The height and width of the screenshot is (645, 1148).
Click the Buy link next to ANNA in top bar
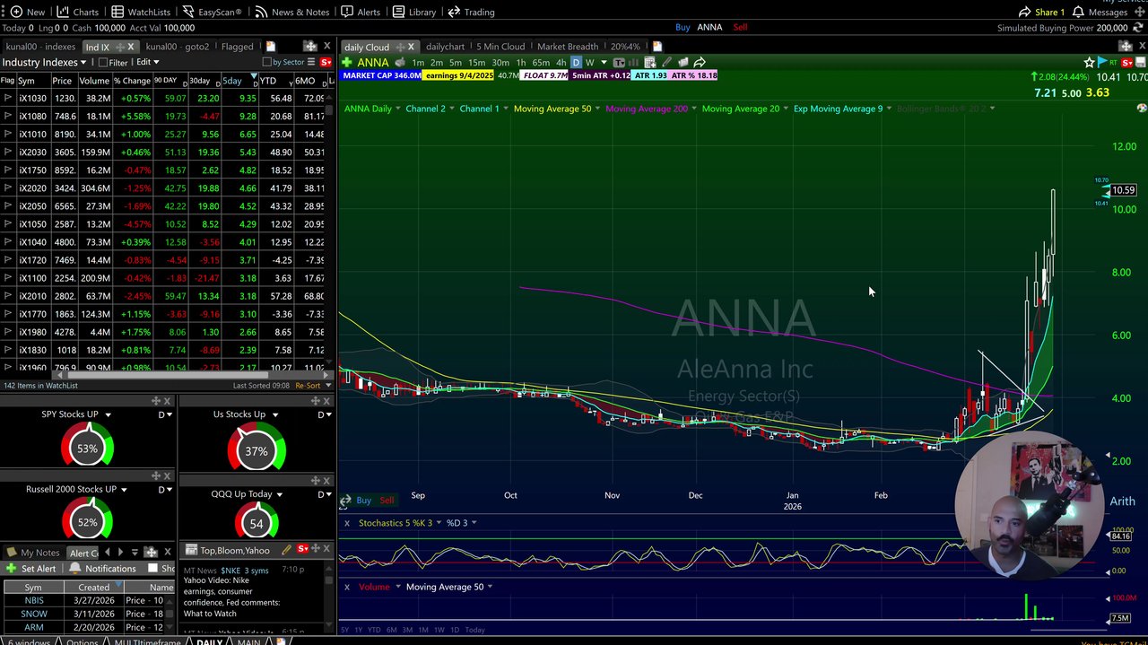click(683, 27)
